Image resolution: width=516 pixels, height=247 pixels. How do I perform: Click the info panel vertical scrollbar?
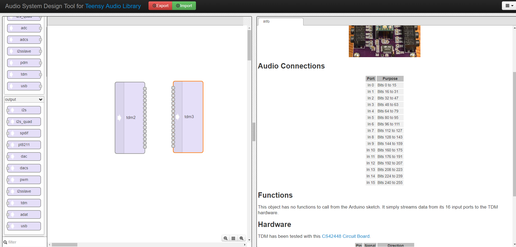tap(514, 134)
